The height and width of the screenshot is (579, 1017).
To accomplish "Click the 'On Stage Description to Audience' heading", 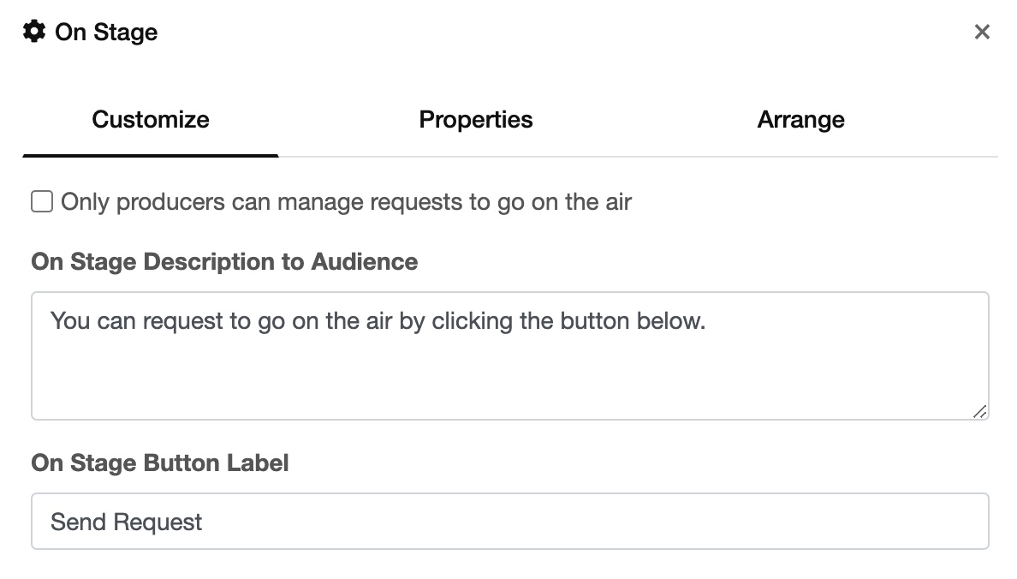I will [x=224, y=262].
